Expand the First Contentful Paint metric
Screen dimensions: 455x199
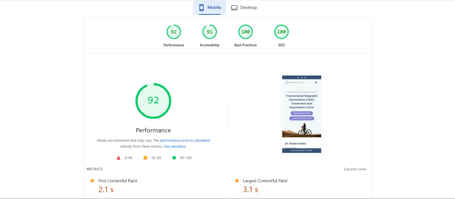pos(118,181)
